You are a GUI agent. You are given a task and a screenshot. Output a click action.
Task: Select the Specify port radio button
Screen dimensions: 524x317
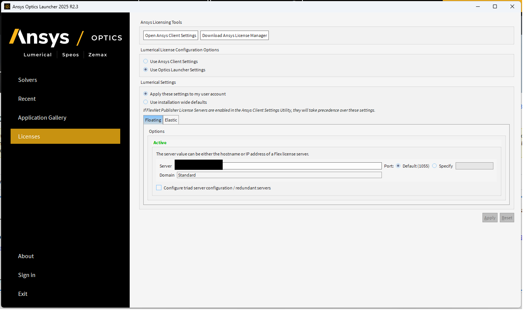pyautogui.click(x=434, y=166)
